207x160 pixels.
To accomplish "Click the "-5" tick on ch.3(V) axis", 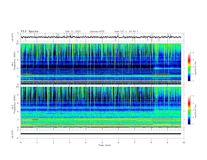I will pos(18,138).
